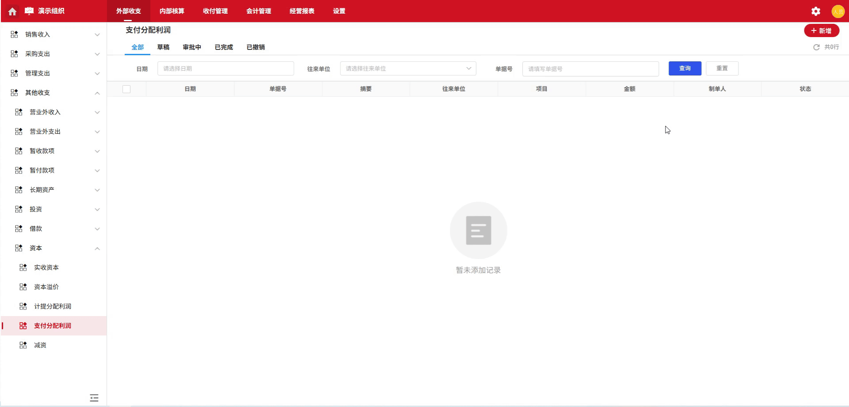Open the settings gear in the top right
Viewport: 849px width, 407px height.
click(815, 11)
